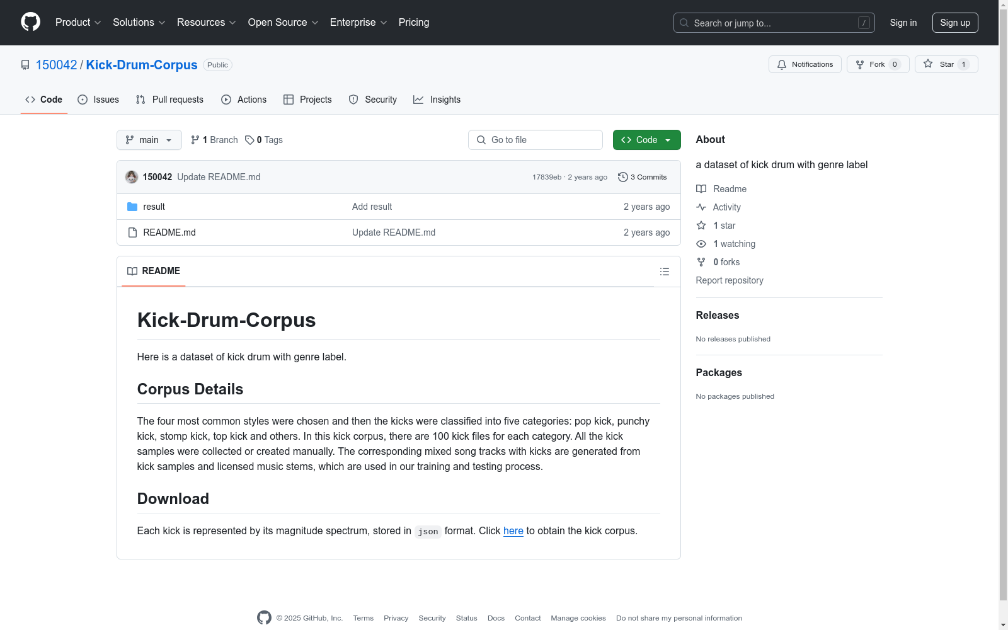Open the Add result commit message

coord(372,207)
